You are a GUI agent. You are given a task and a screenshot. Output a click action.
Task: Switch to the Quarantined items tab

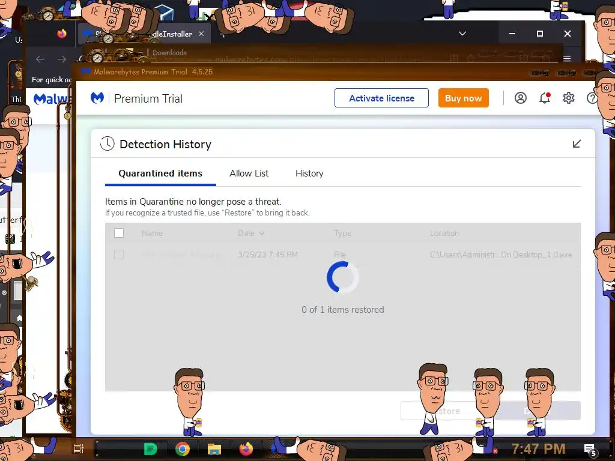(x=160, y=173)
